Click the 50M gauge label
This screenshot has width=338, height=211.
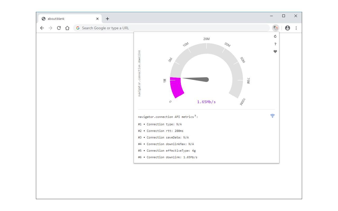tap(242, 60)
